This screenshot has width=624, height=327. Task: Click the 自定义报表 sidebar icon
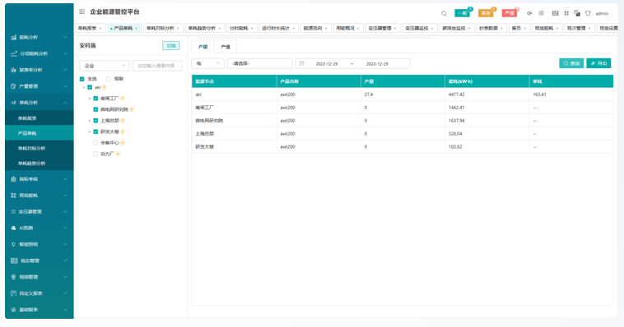pos(13,293)
